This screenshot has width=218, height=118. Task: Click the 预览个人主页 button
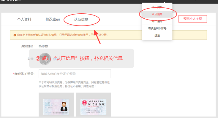pyautogui.click(x=193, y=19)
